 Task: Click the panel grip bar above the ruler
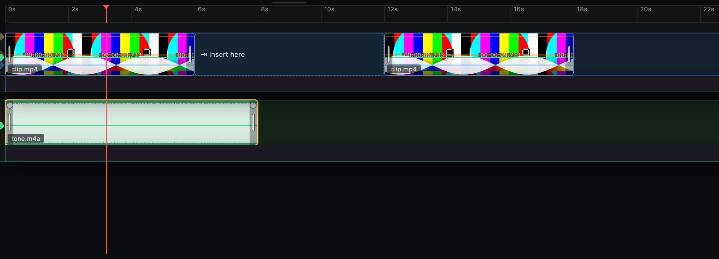[289, 3]
